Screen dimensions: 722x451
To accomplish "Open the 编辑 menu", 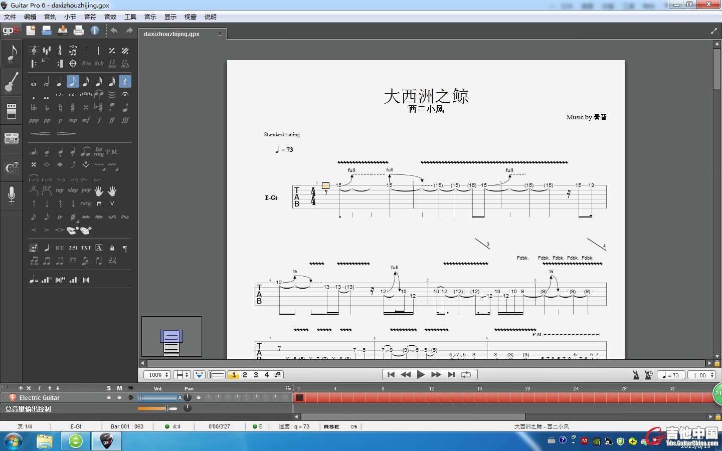I will pos(30,17).
